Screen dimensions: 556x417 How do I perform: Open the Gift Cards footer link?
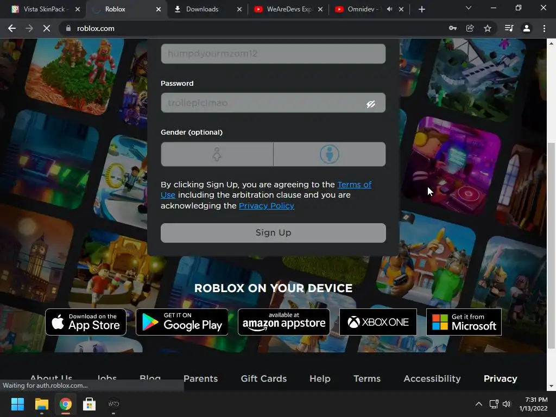tap(263, 378)
